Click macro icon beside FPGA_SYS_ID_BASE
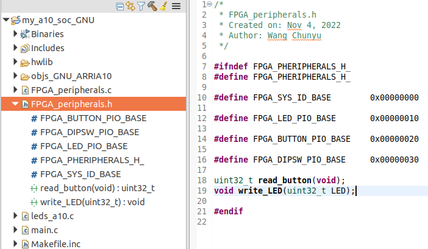This screenshot has width=428, height=249. tap(34, 174)
